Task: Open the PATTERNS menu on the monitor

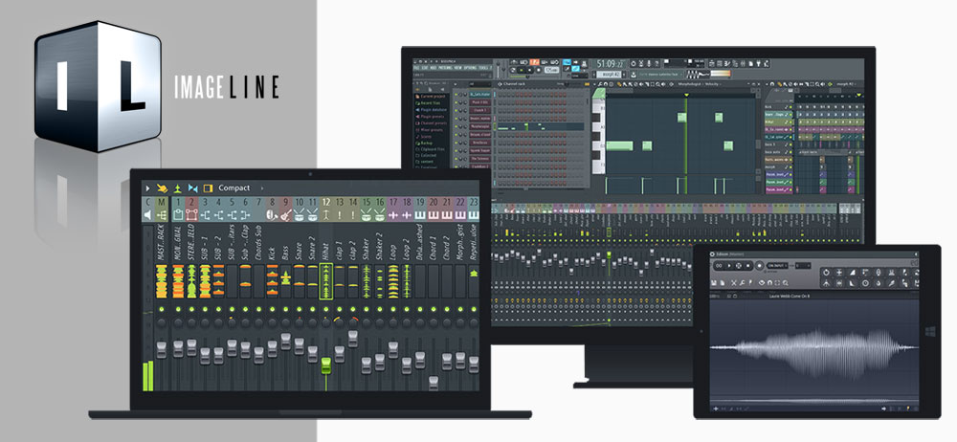Action: pyautogui.click(x=446, y=67)
